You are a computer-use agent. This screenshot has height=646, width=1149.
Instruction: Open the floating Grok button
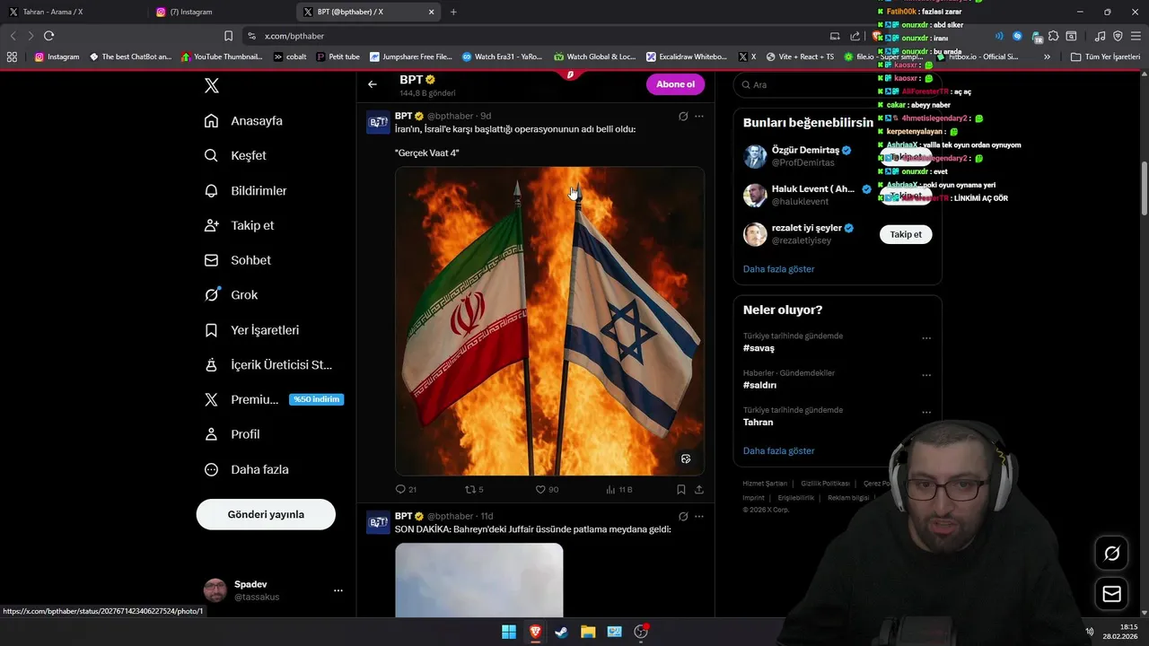1111,554
